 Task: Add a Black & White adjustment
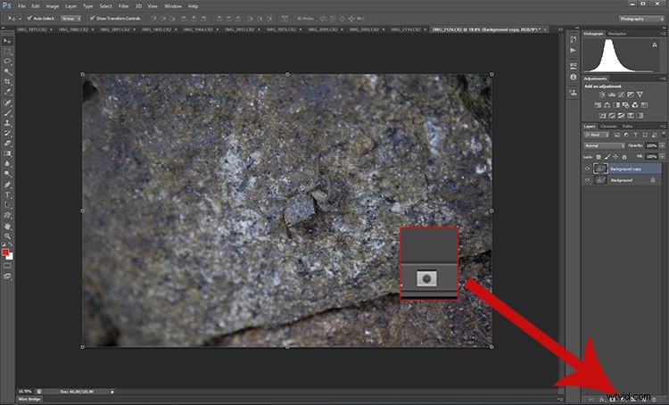coord(616,105)
